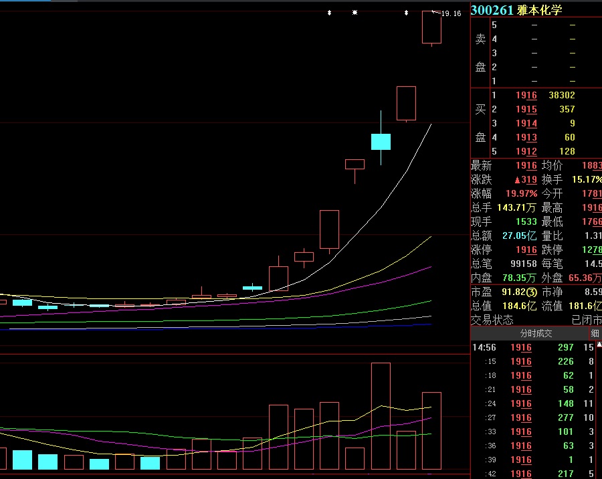Click the red up-arrow beside 涨跌 value
This screenshot has width=602, height=479.
(x=517, y=180)
